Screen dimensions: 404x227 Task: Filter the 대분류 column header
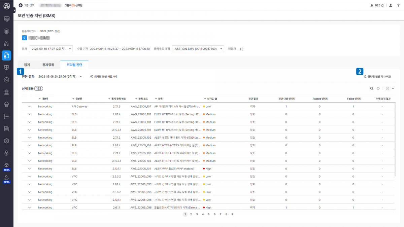tap(39, 99)
